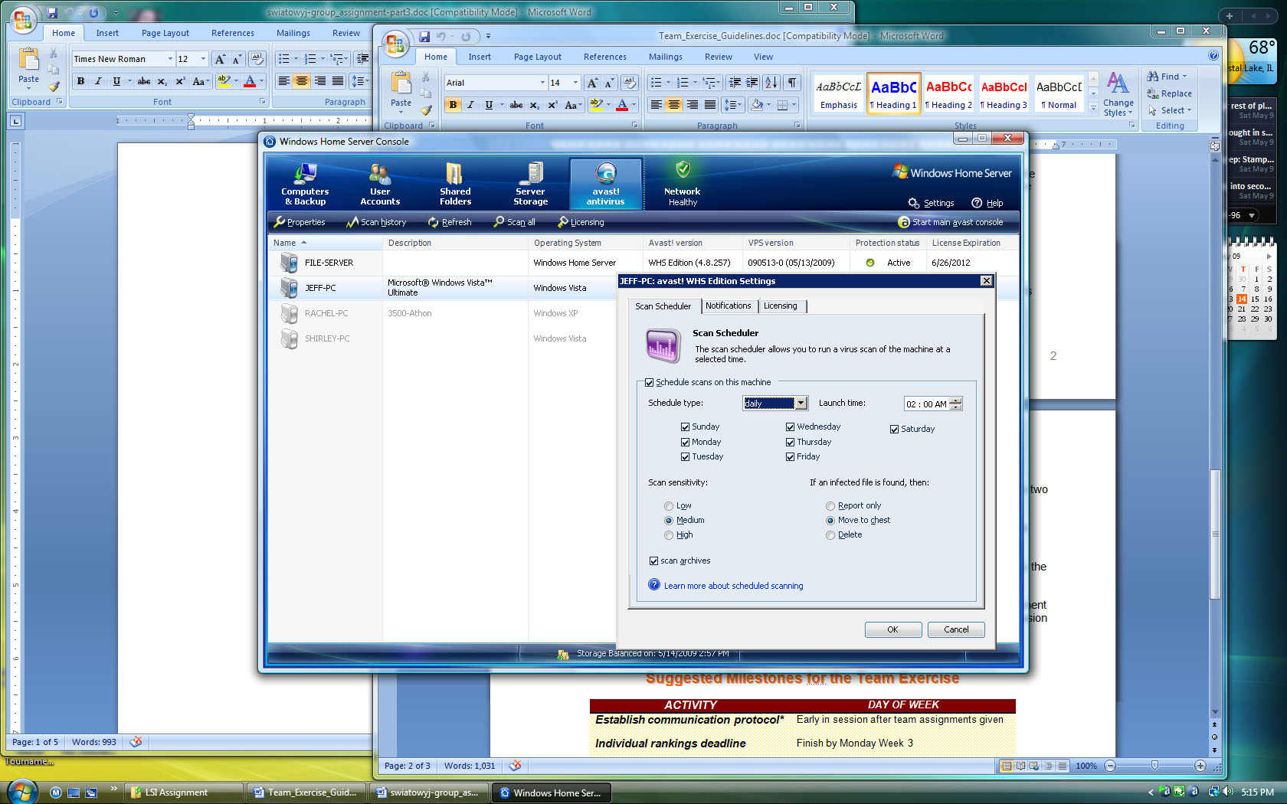Click Grow Font icon in Team_Exercise Word

(x=592, y=83)
